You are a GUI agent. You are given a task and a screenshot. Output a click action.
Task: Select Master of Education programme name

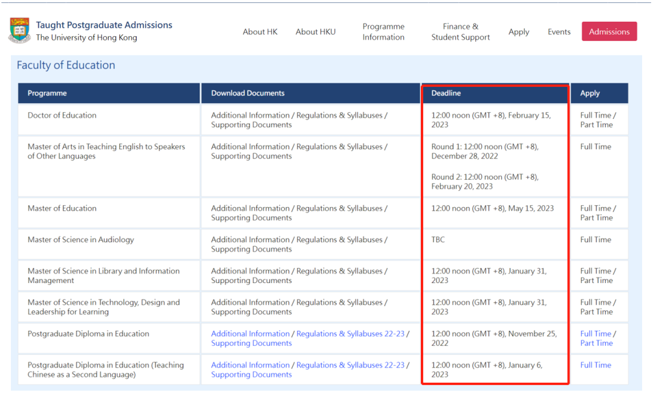(x=62, y=208)
